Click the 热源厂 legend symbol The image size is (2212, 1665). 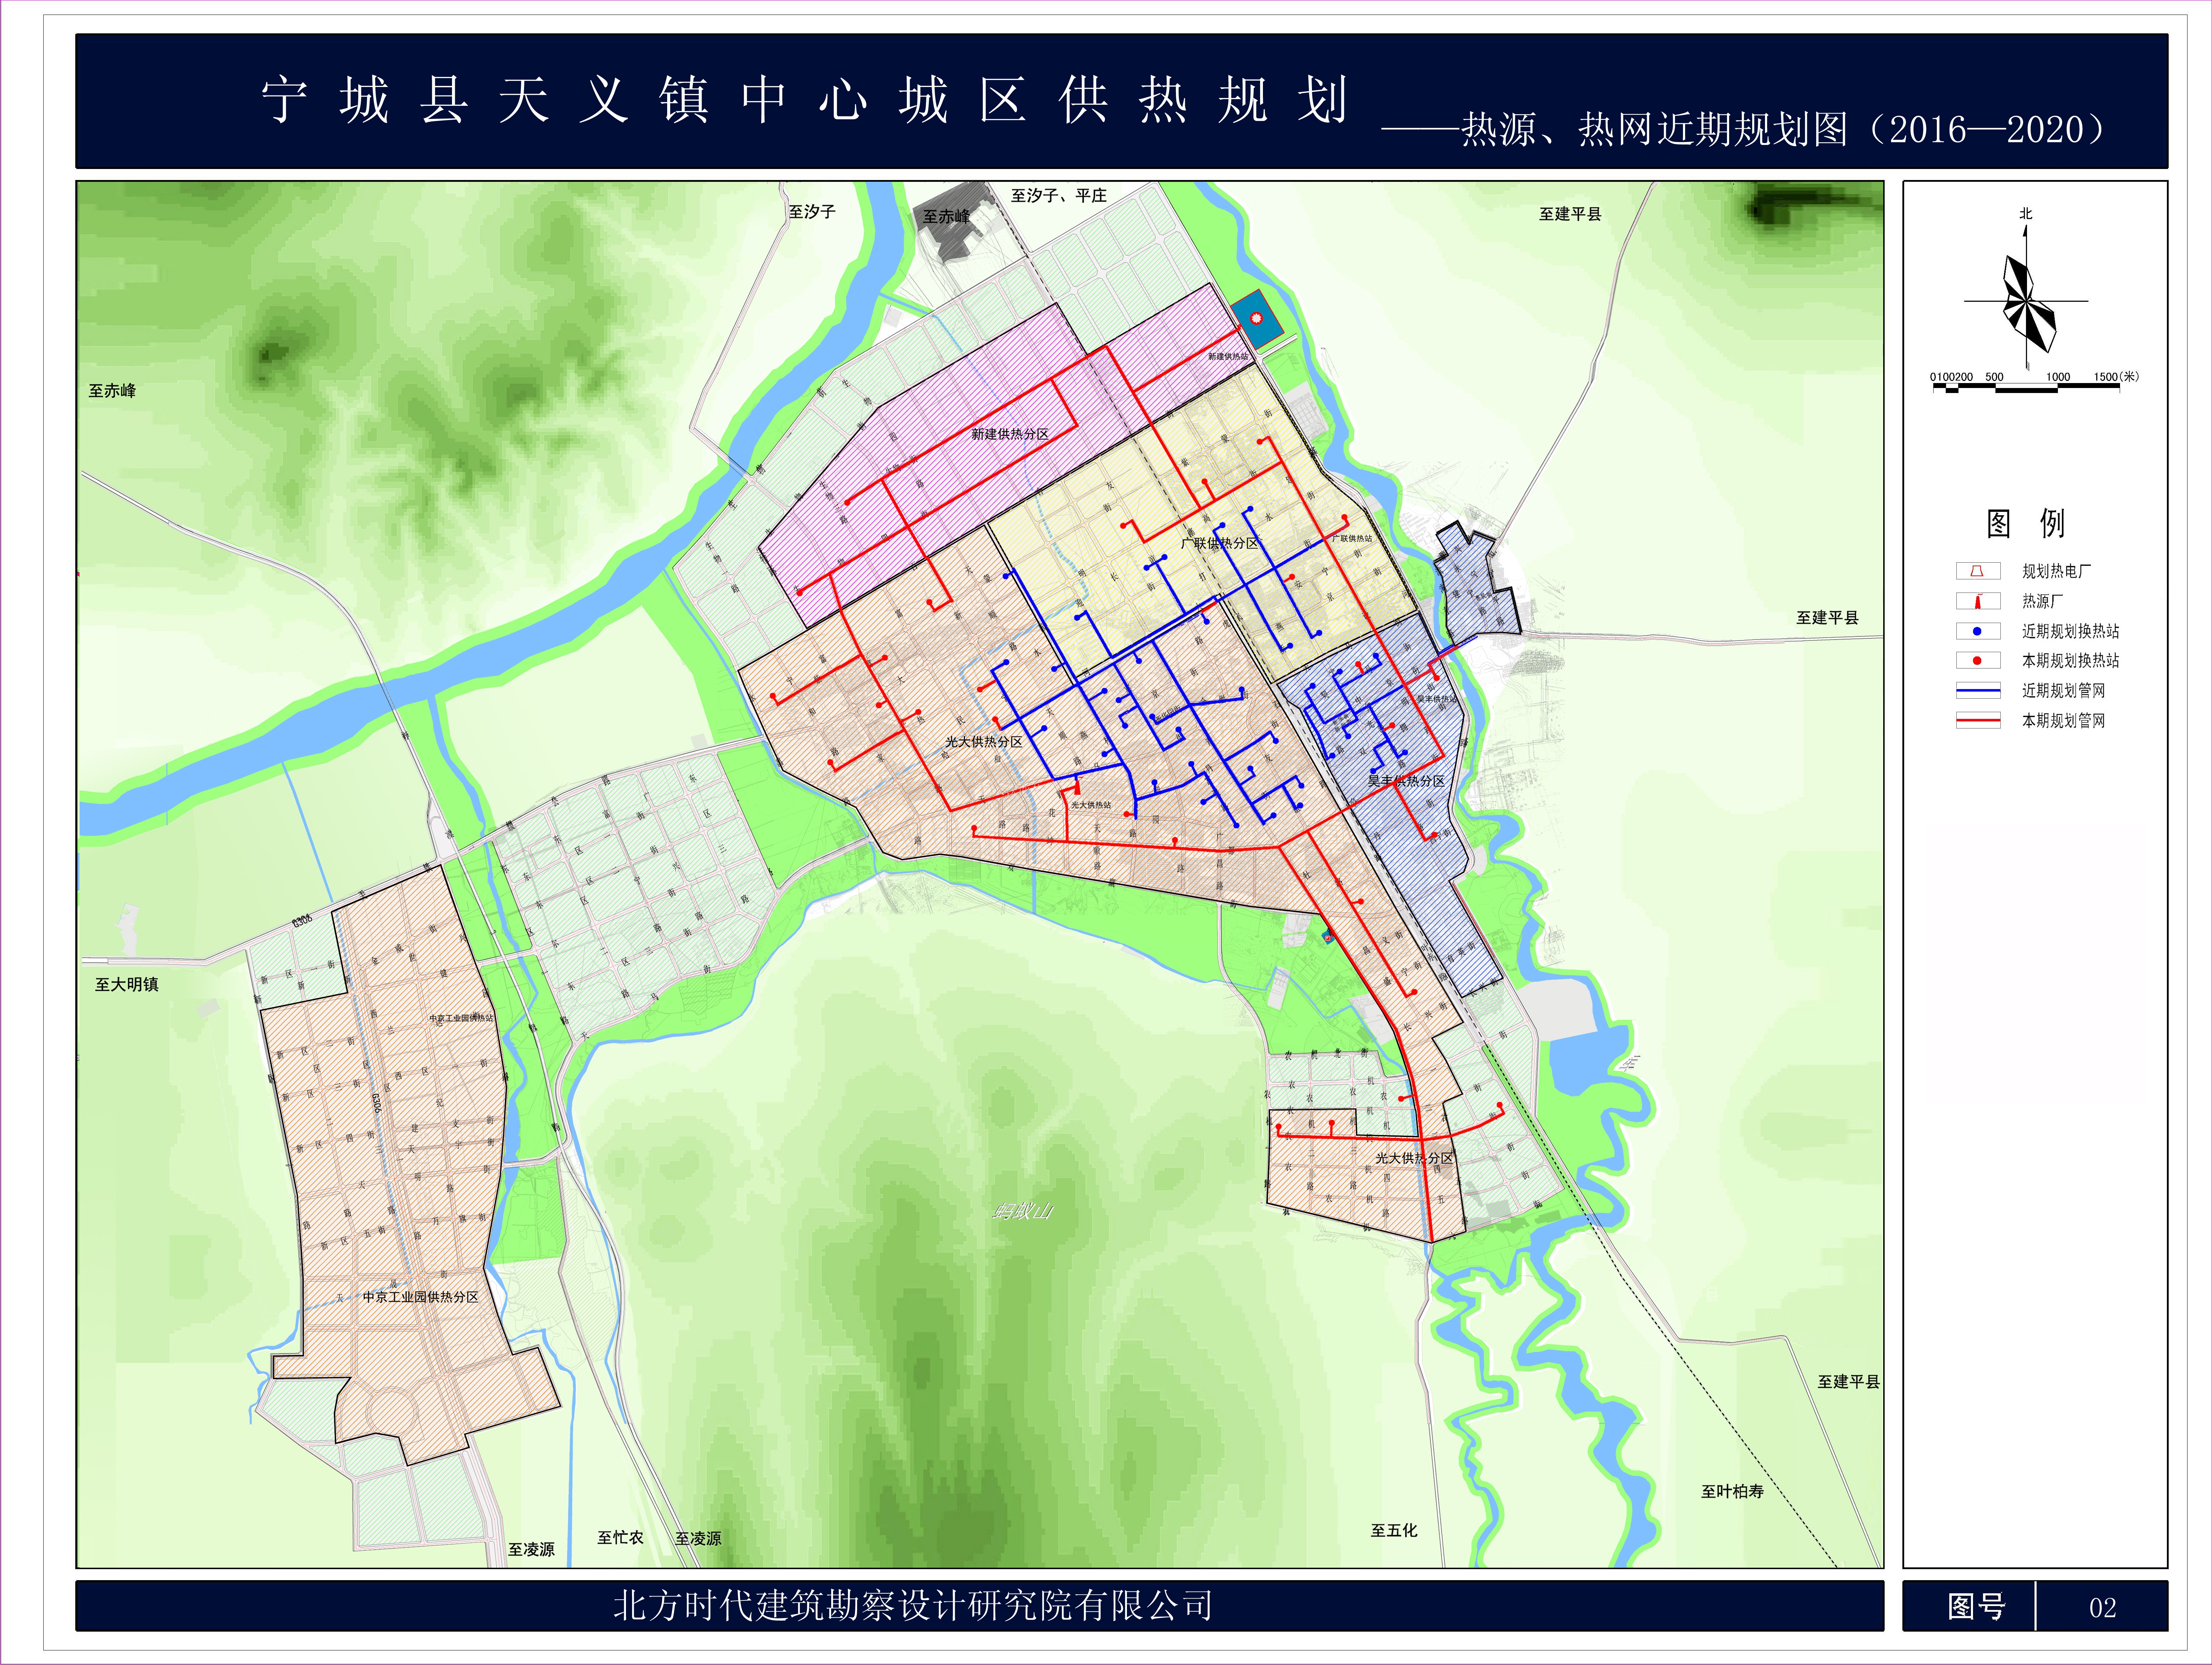coord(1978,601)
